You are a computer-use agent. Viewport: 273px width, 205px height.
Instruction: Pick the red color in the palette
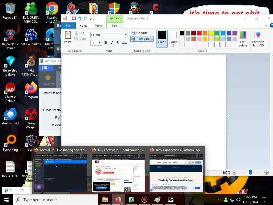pos(199,33)
